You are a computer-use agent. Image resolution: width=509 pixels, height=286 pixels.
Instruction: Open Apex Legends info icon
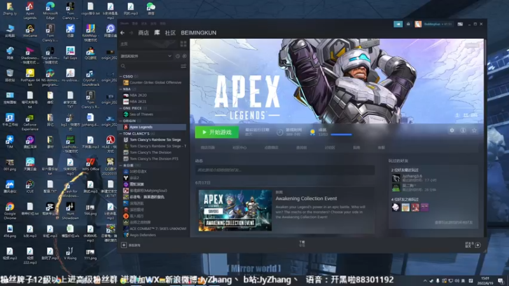coord(463,130)
